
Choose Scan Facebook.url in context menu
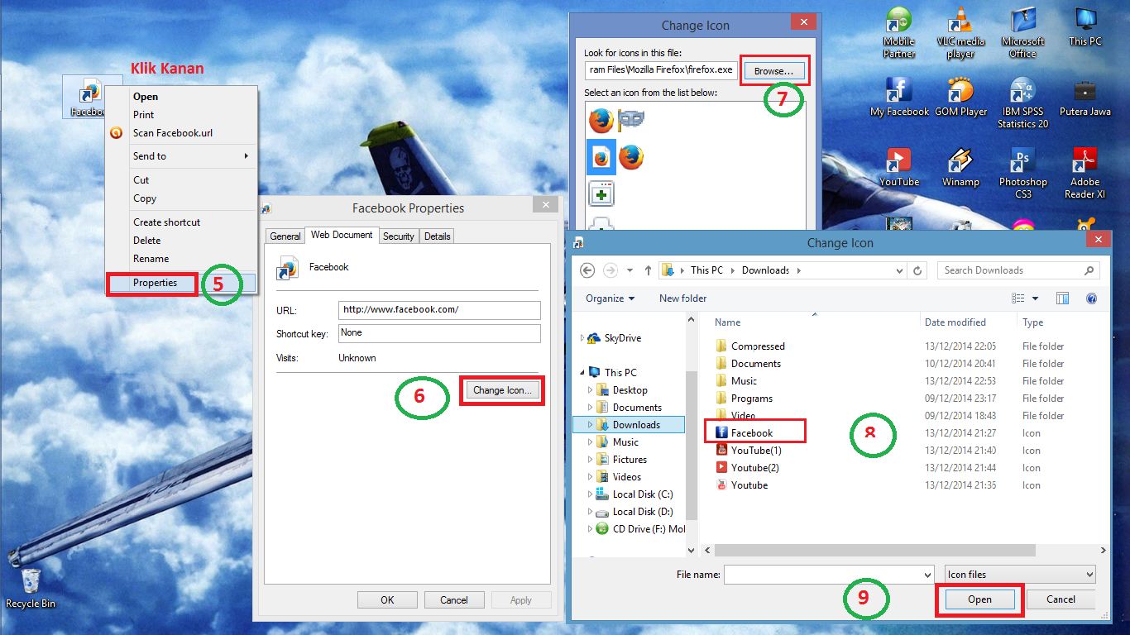click(183, 132)
